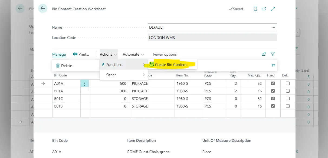Toggle Fixed checkbox for bin B01B
The height and width of the screenshot is (158, 328).
tap(273, 106)
